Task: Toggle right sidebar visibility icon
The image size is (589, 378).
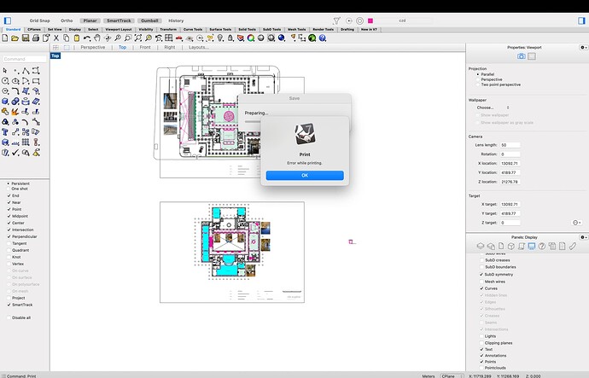Action: (581, 20)
